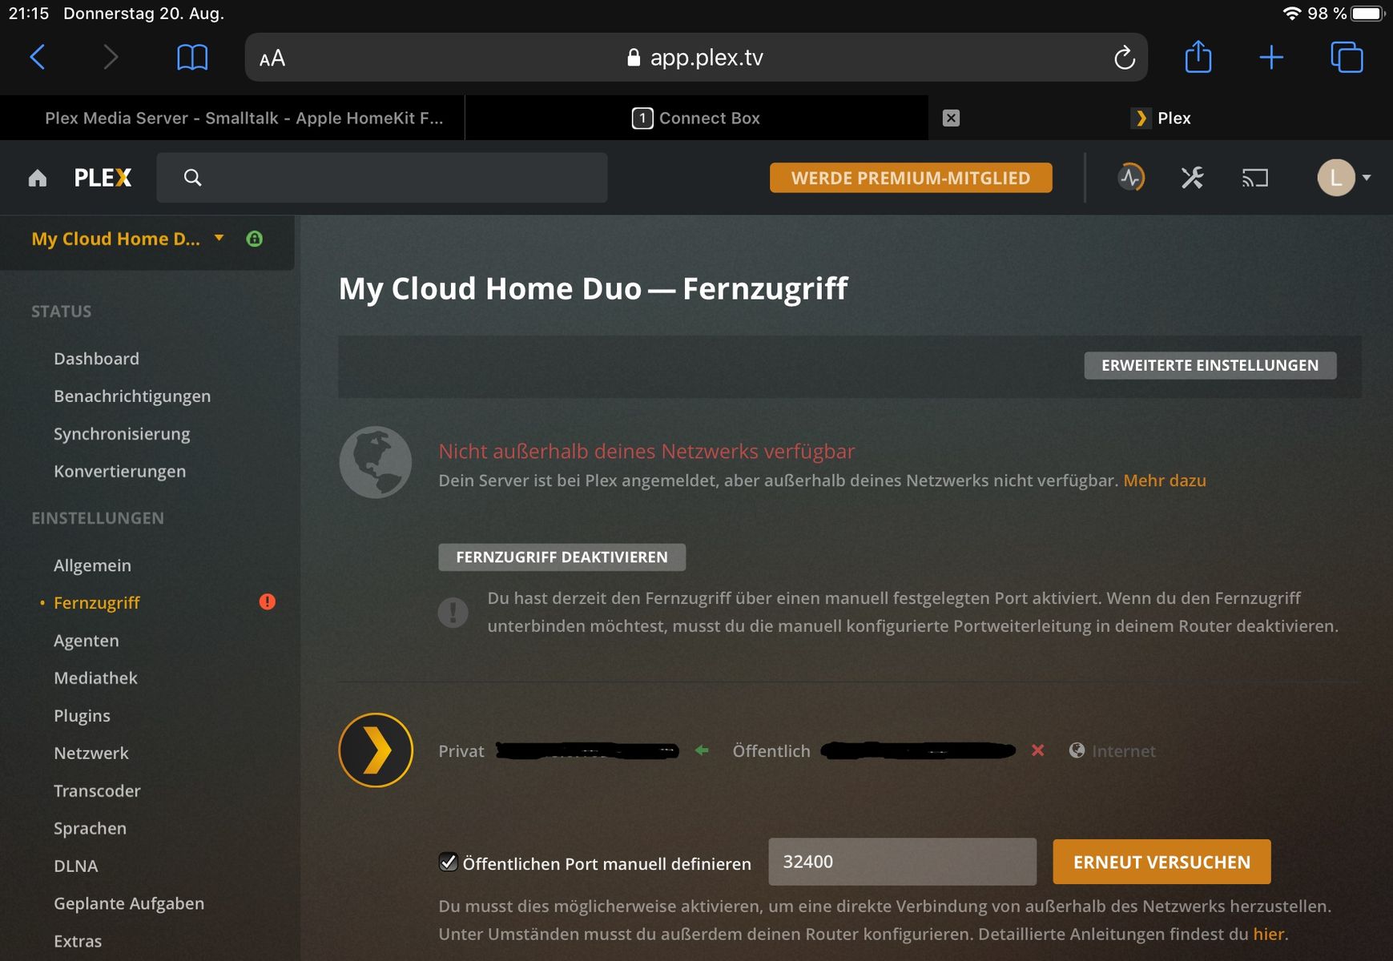Click the Plex cast to device icon
1393x961 pixels.
pyautogui.click(x=1254, y=178)
